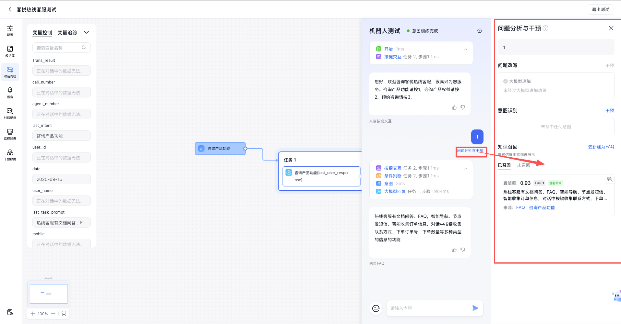Screen dimensions: 621x324
Task: Click the 退出测试 button
Action: pos(600,9)
